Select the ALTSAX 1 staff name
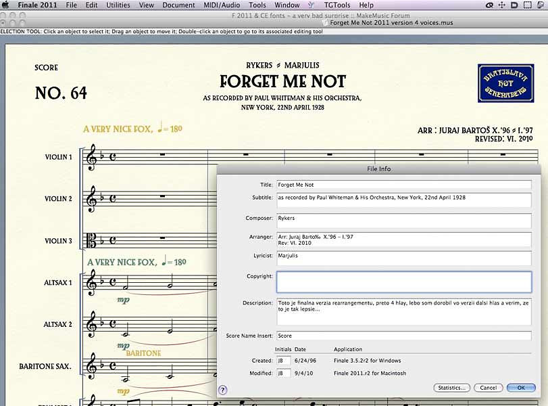Screen dimensions: 548x406 pos(58,282)
